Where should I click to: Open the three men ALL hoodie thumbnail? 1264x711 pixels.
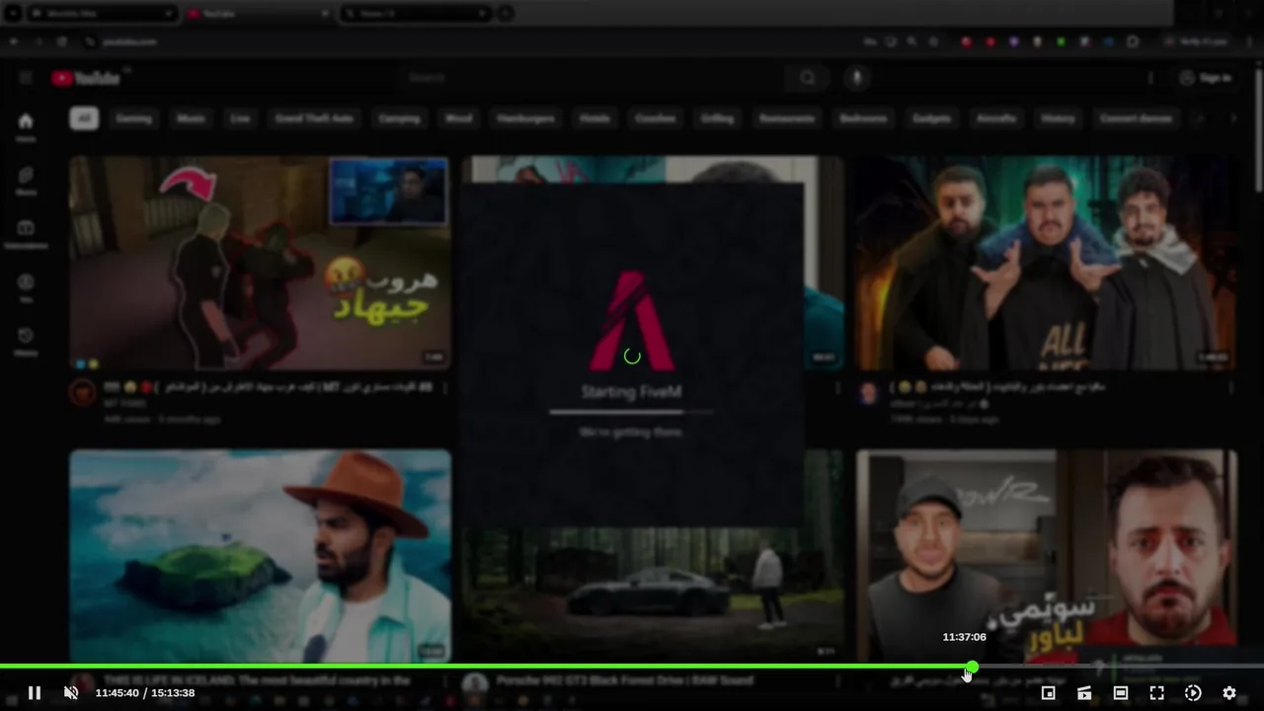tap(1047, 263)
